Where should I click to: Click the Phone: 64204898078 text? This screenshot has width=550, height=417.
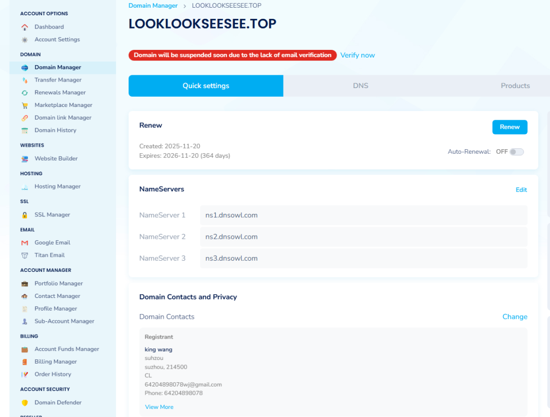point(174,393)
